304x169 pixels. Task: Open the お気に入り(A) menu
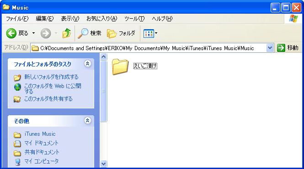click(102, 19)
